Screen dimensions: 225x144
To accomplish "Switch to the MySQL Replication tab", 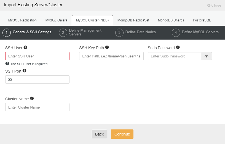I will [x=22, y=20].
